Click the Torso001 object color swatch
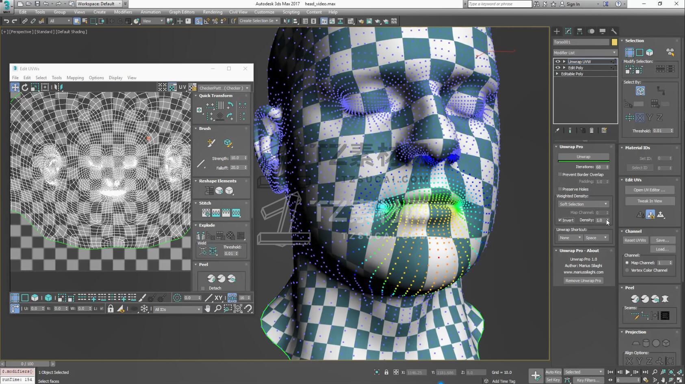This screenshot has width=685, height=384. [x=614, y=42]
